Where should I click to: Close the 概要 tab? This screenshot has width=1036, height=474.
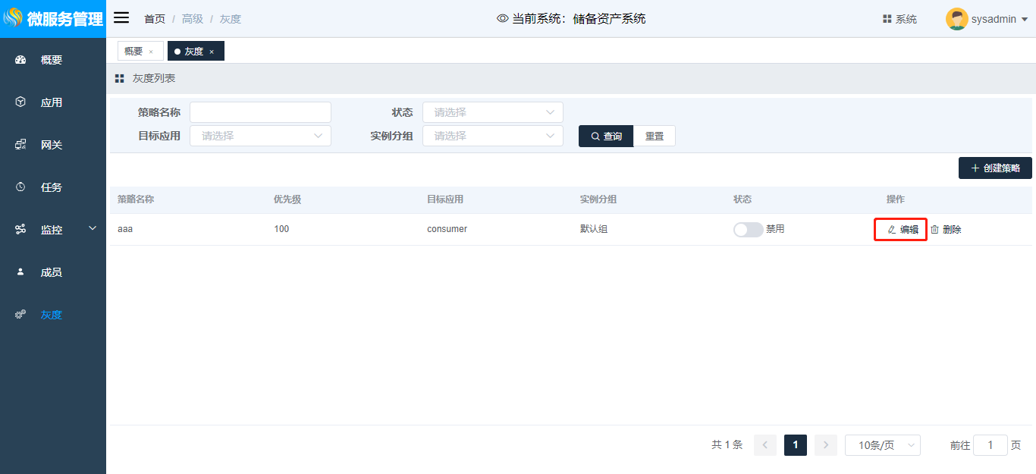pyautogui.click(x=151, y=52)
